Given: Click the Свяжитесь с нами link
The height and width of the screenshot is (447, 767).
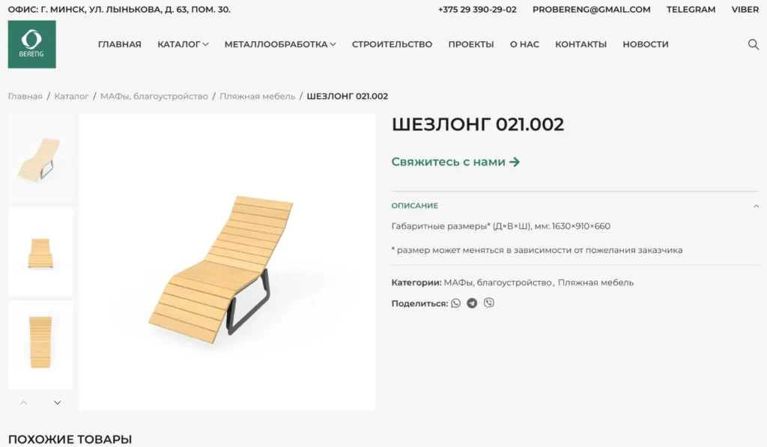Looking at the screenshot, I should tap(455, 162).
